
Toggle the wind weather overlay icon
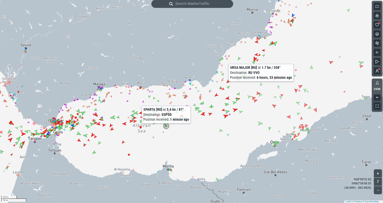[377, 43]
